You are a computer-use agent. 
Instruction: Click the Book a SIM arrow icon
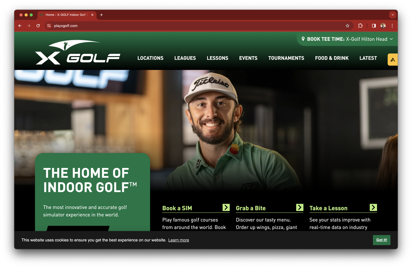(226, 208)
